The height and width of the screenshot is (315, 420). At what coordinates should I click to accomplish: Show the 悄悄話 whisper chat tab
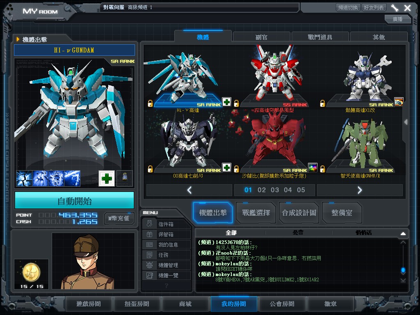[364, 233]
